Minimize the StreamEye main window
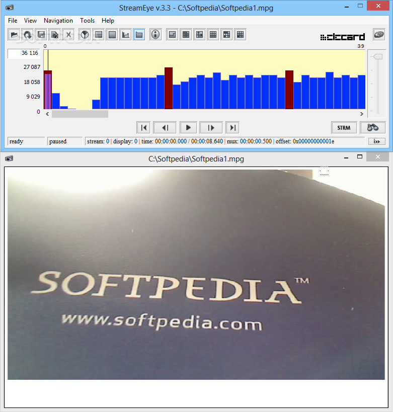 347,7
